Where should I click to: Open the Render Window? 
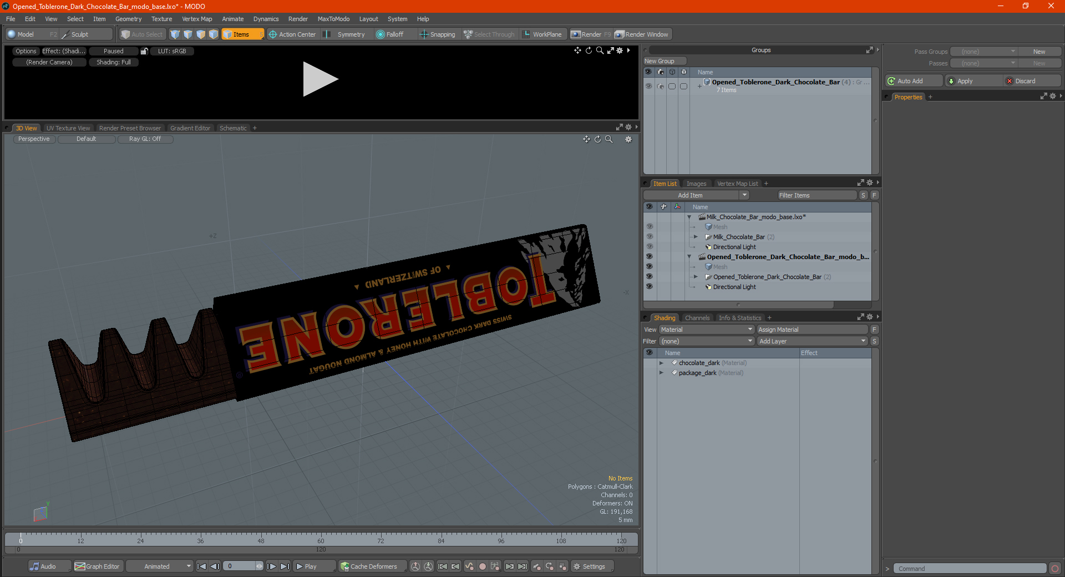click(x=642, y=34)
